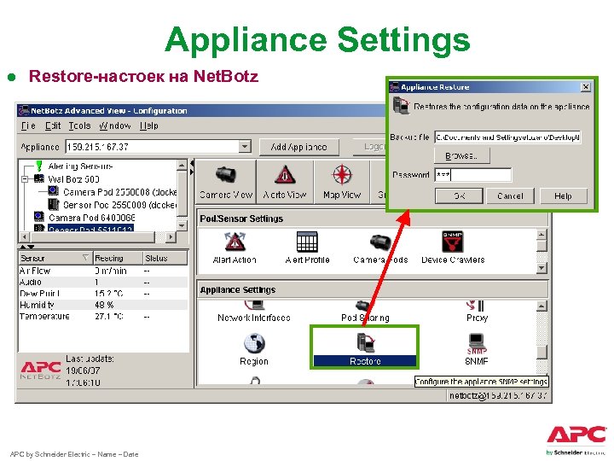Viewport: 614px width, 461px height.
Task: Open the Camera View icon
Action: pyautogui.click(x=225, y=182)
